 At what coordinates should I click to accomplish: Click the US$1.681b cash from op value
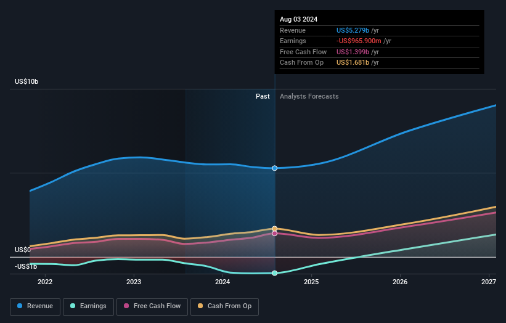point(353,63)
